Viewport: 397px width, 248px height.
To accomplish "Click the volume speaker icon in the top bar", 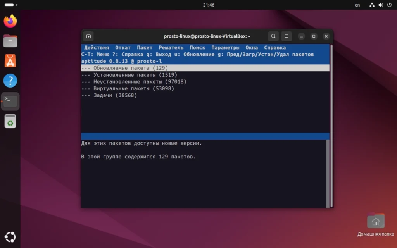I will [381, 5].
